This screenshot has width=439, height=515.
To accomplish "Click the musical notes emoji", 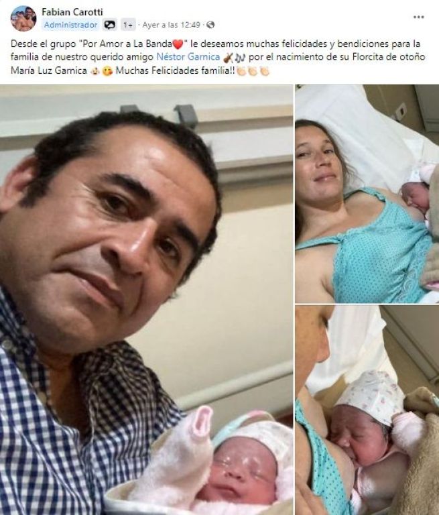I will pos(240,58).
